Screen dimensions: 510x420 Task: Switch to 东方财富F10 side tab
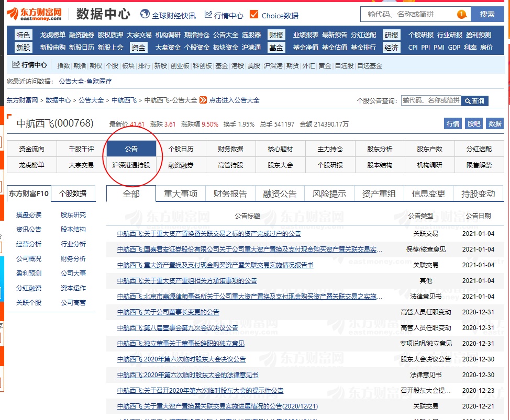point(29,194)
